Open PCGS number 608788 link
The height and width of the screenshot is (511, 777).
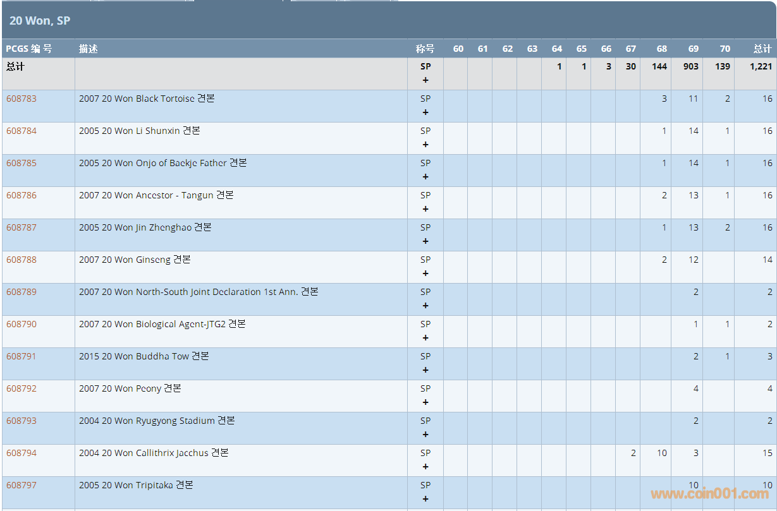tap(21, 260)
